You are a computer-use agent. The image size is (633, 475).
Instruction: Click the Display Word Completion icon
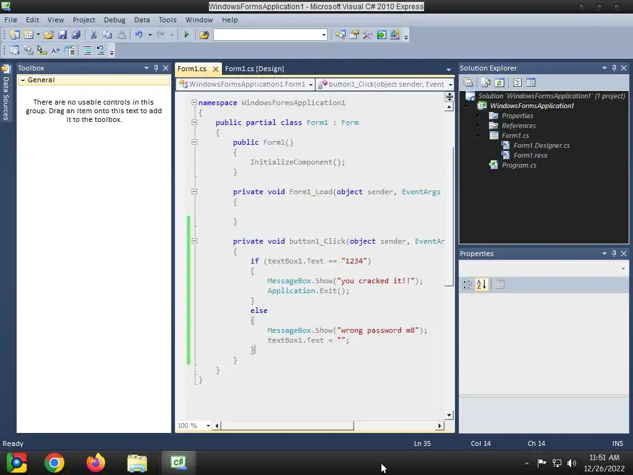point(55,50)
